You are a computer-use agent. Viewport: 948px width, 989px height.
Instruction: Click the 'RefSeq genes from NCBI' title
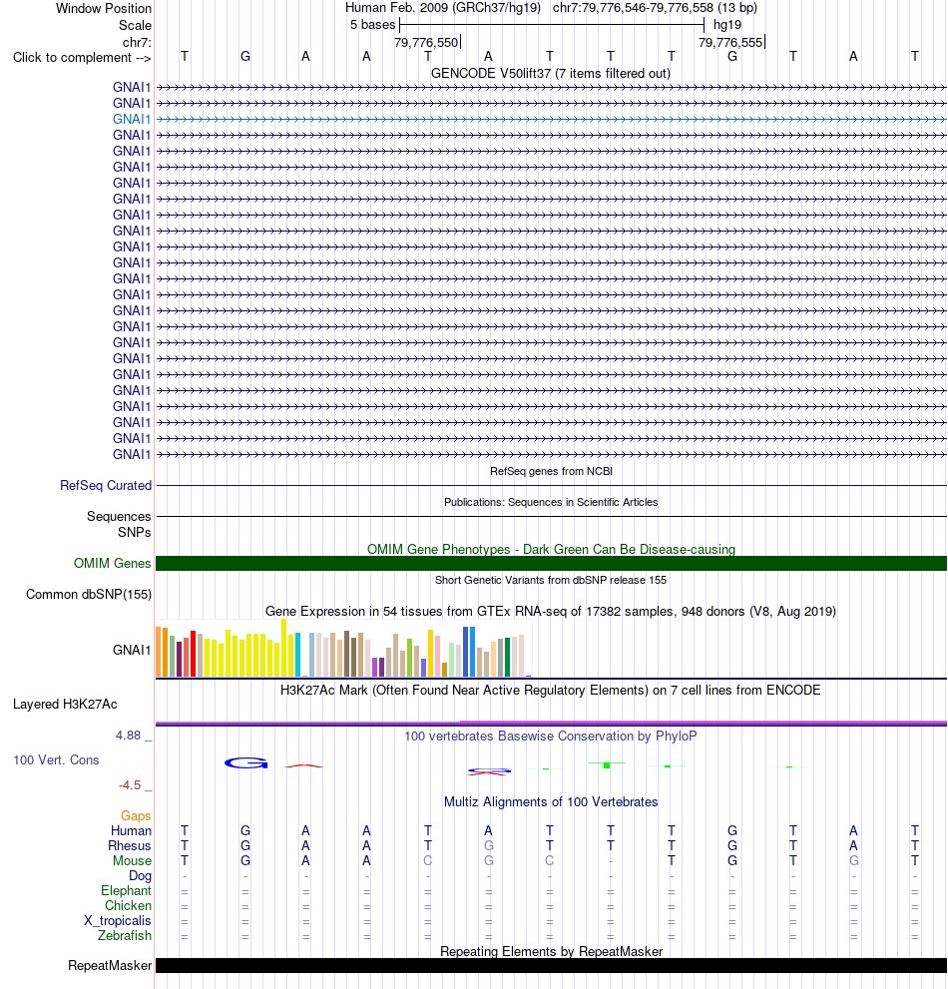(551, 471)
